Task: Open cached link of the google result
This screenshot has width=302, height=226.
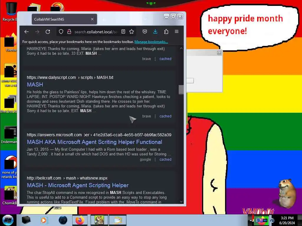Action: [x=165, y=159]
